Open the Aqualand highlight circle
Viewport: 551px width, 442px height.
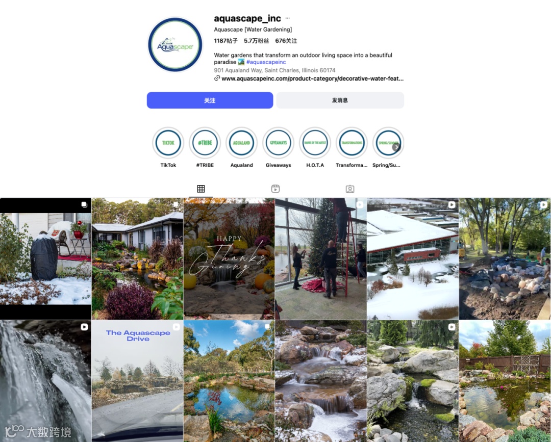[241, 143]
